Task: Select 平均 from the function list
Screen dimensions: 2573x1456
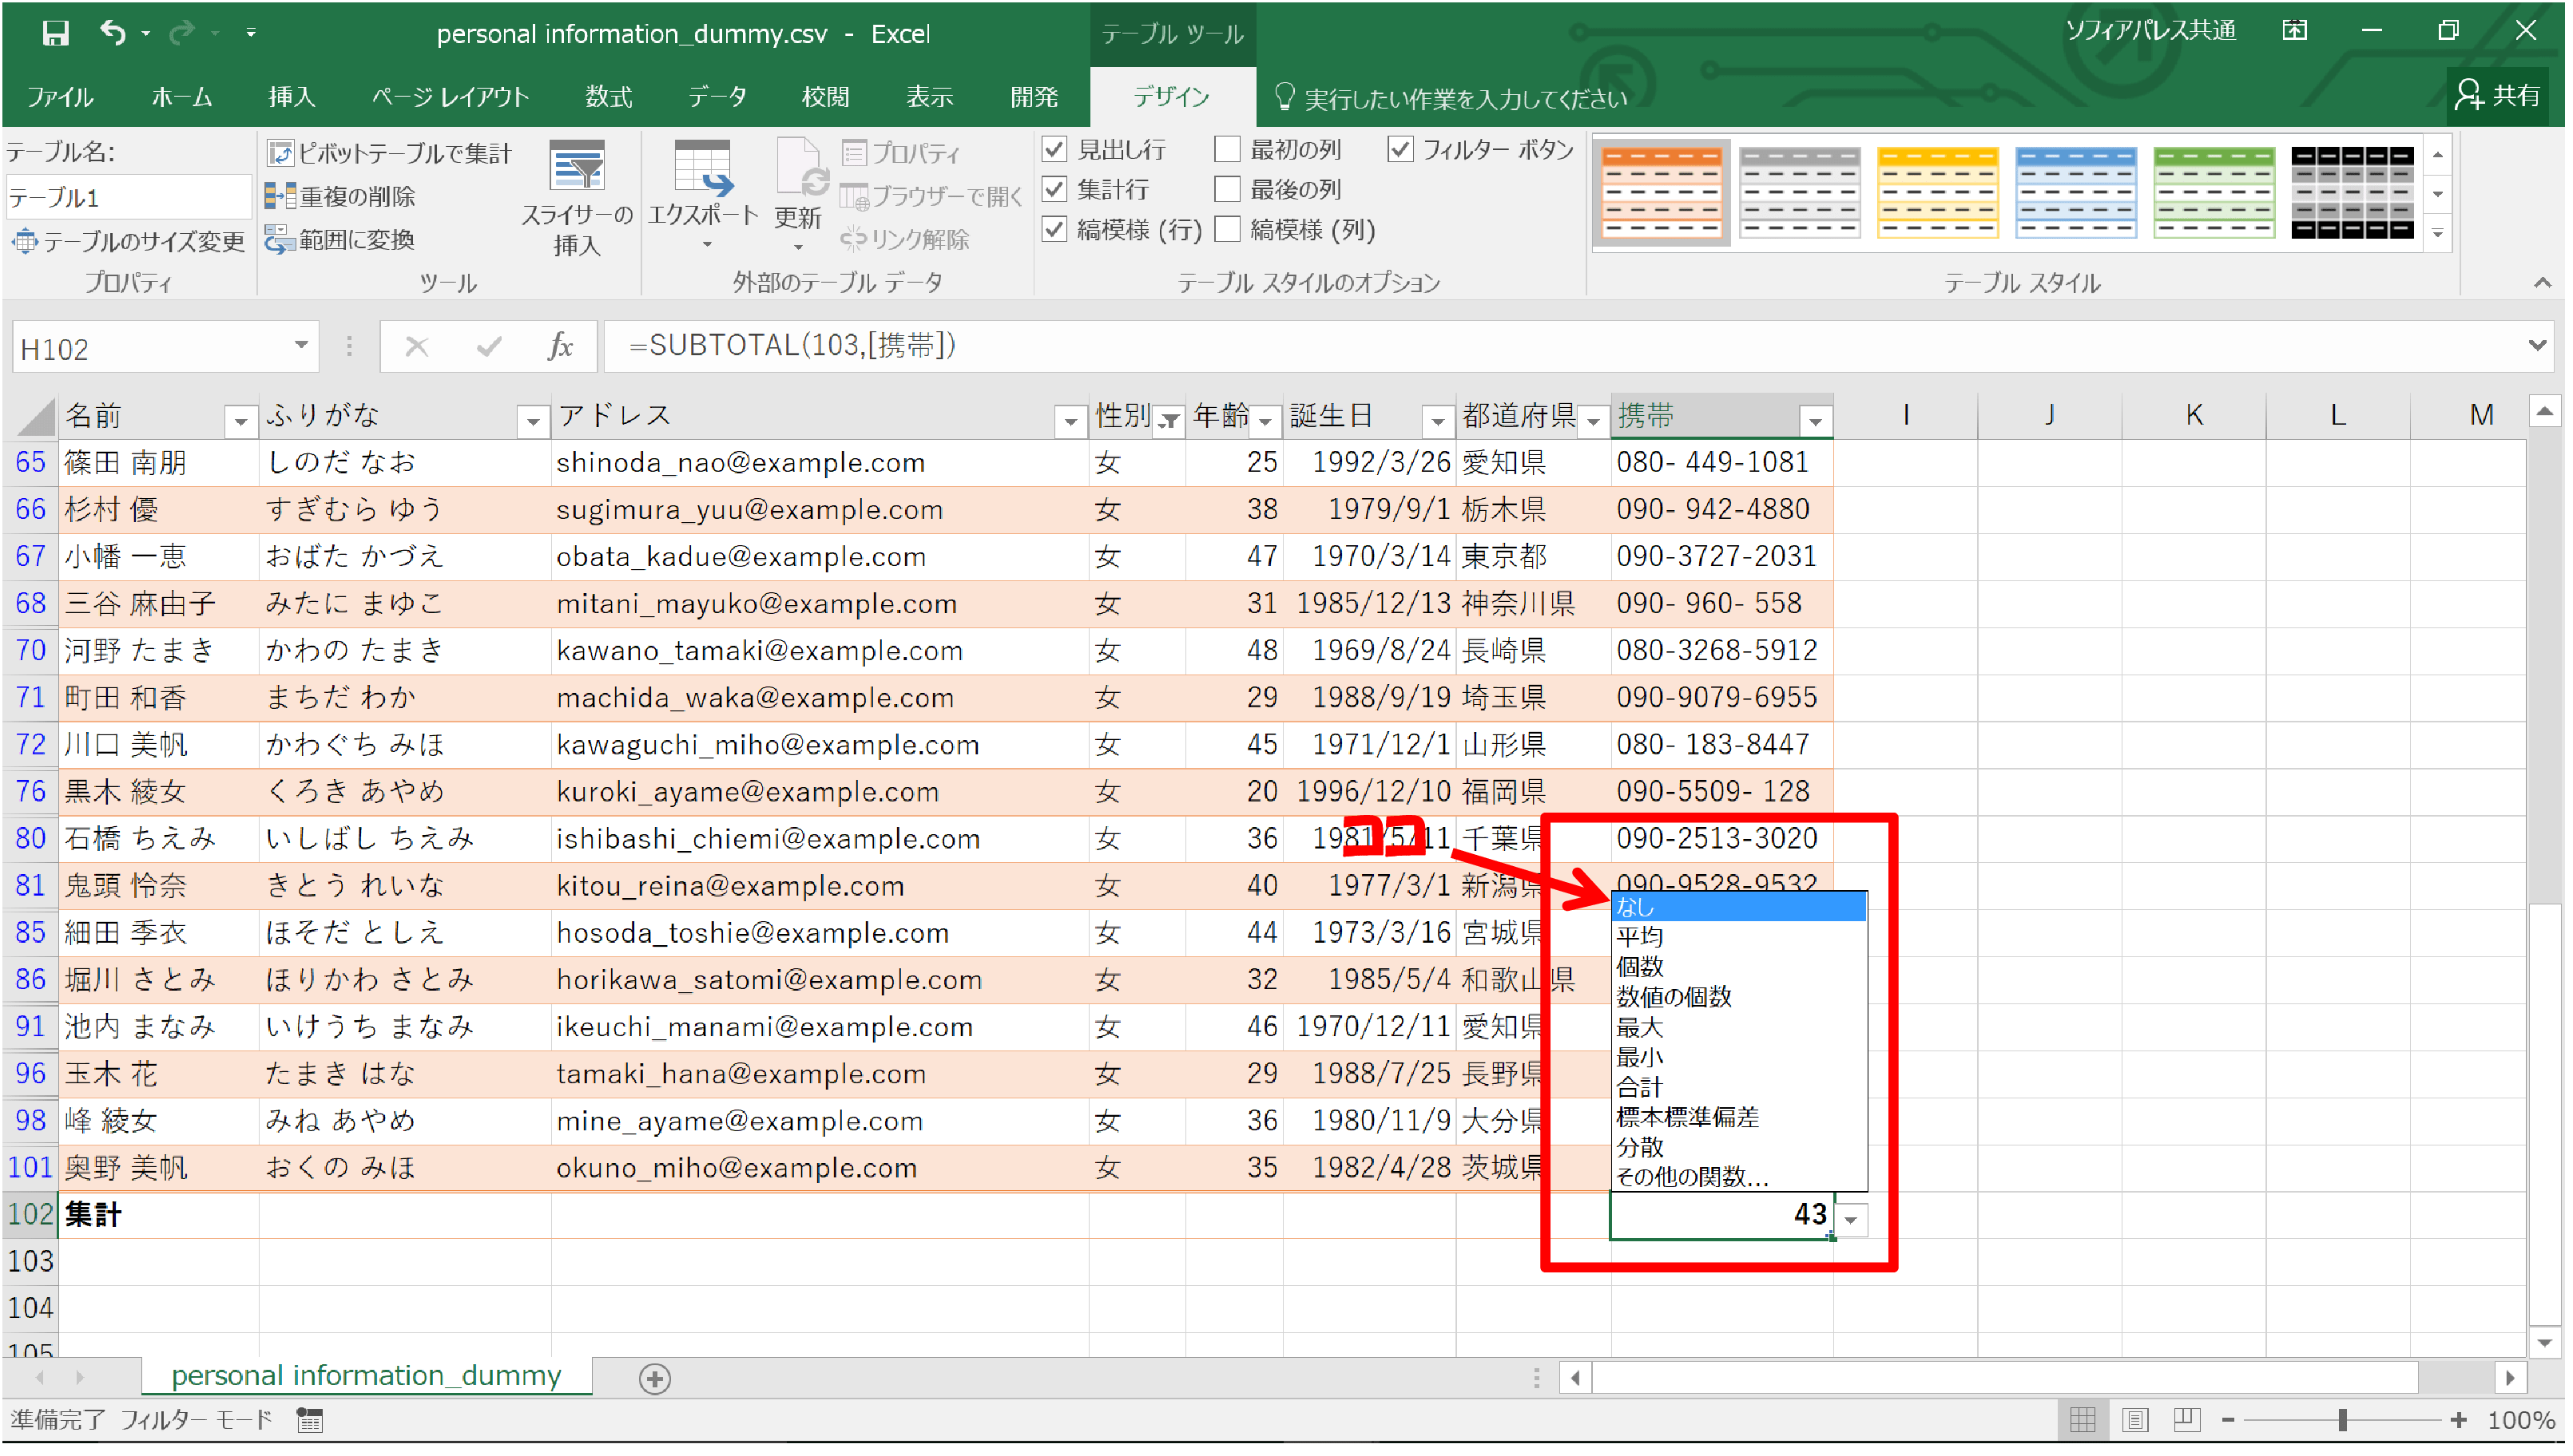Action: (x=1641, y=938)
